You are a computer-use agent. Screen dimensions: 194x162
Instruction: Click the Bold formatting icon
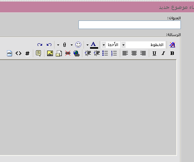click(172, 53)
